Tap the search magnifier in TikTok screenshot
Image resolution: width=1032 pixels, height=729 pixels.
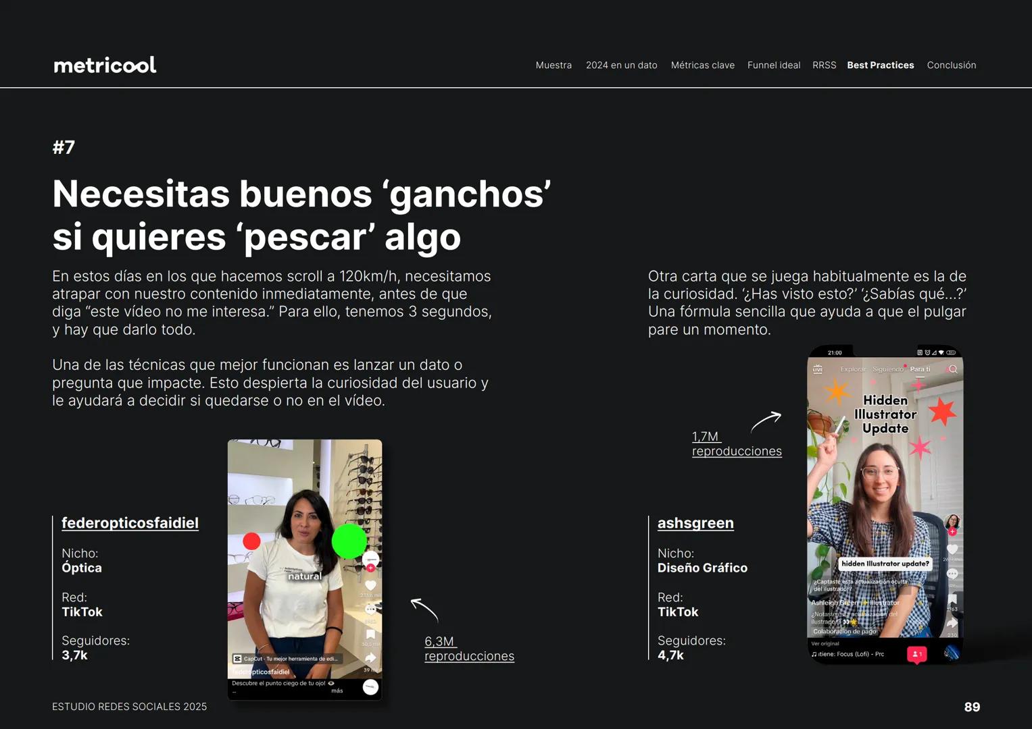point(953,369)
